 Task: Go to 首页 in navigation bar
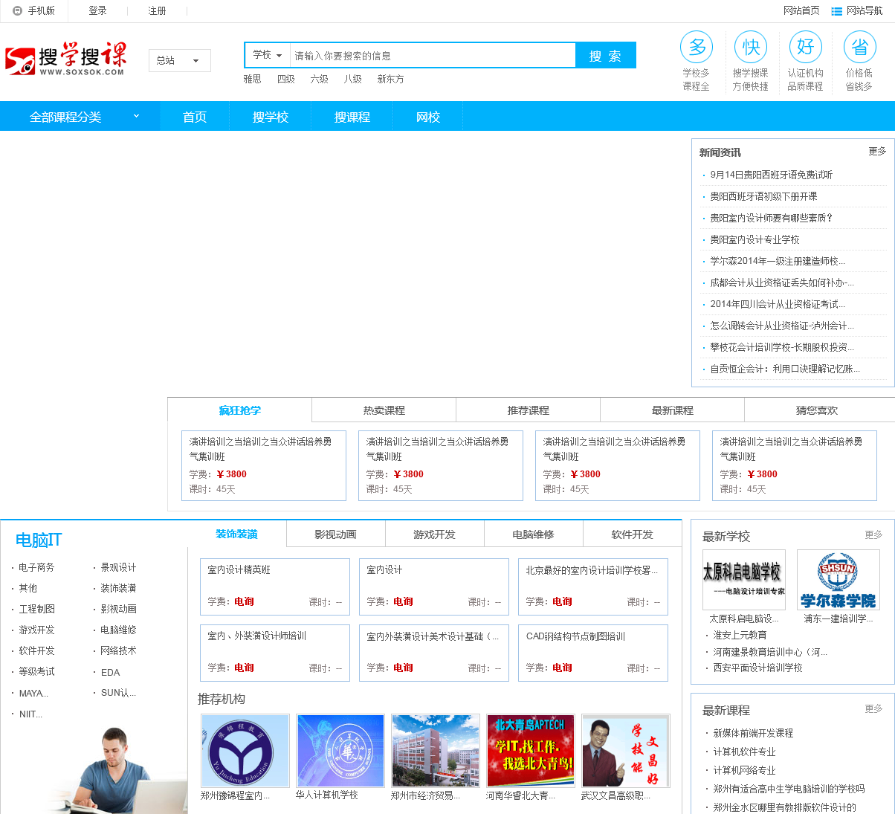[x=195, y=117]
